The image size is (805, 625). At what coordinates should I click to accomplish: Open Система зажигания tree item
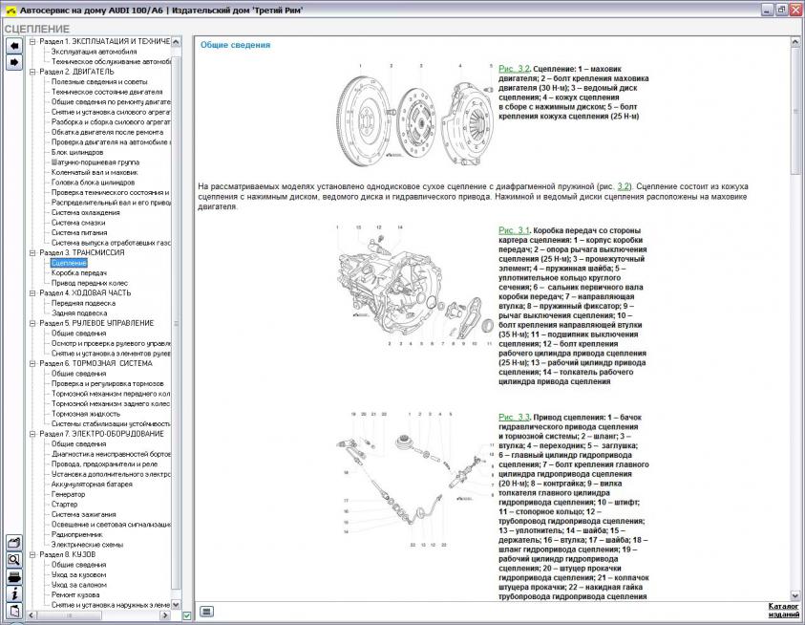point(84,514)
